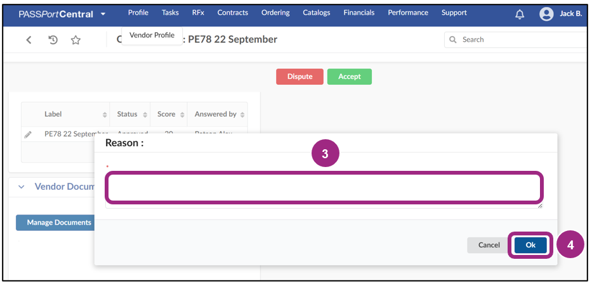This screenshot has width=592, height=286.
Task: Mark page as favorite with star icon
Action: tap(76, 40)
